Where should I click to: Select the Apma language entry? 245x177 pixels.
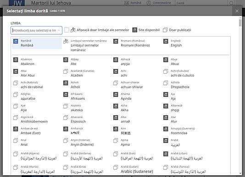137,142
